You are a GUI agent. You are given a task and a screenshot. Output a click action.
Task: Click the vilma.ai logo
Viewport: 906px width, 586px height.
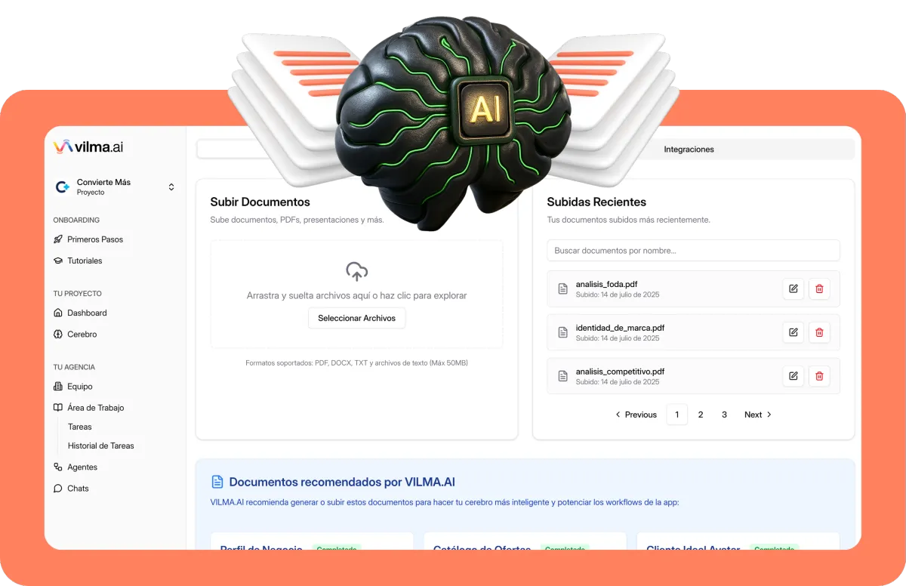coord(88,146)
